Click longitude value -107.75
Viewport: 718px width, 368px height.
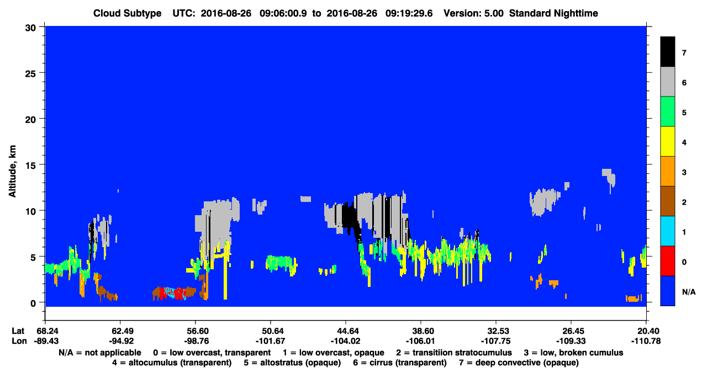tap(496, 342)
